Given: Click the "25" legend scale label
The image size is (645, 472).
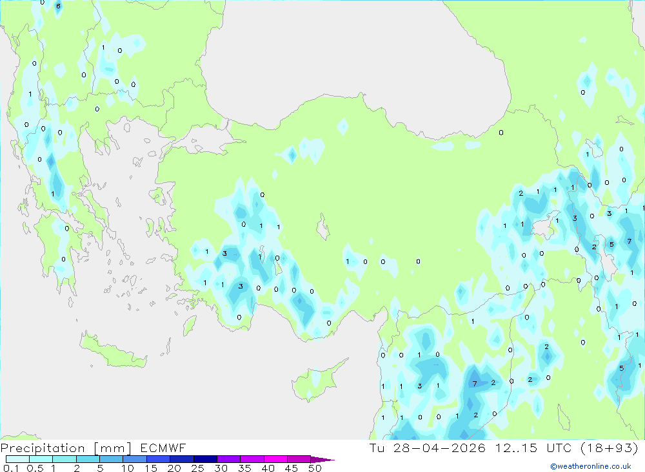Looking at the screenshot, I should (197, 468).
